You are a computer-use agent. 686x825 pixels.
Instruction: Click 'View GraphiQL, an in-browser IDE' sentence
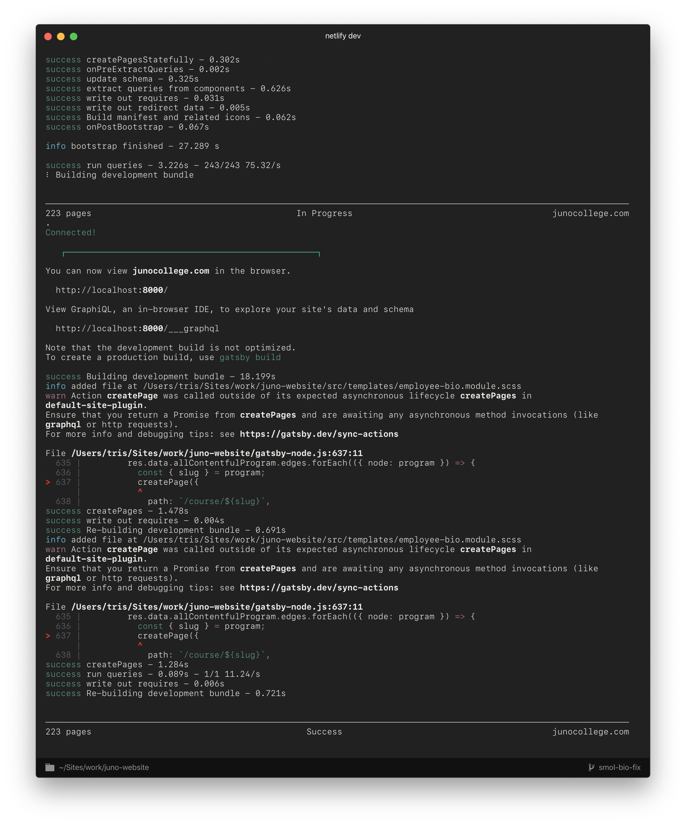[x=229, y=309]
